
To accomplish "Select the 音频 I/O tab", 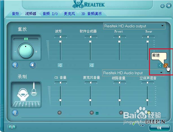I will 50,14.
